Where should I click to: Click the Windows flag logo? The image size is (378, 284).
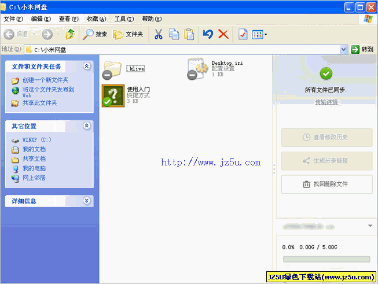coord(368,19)
